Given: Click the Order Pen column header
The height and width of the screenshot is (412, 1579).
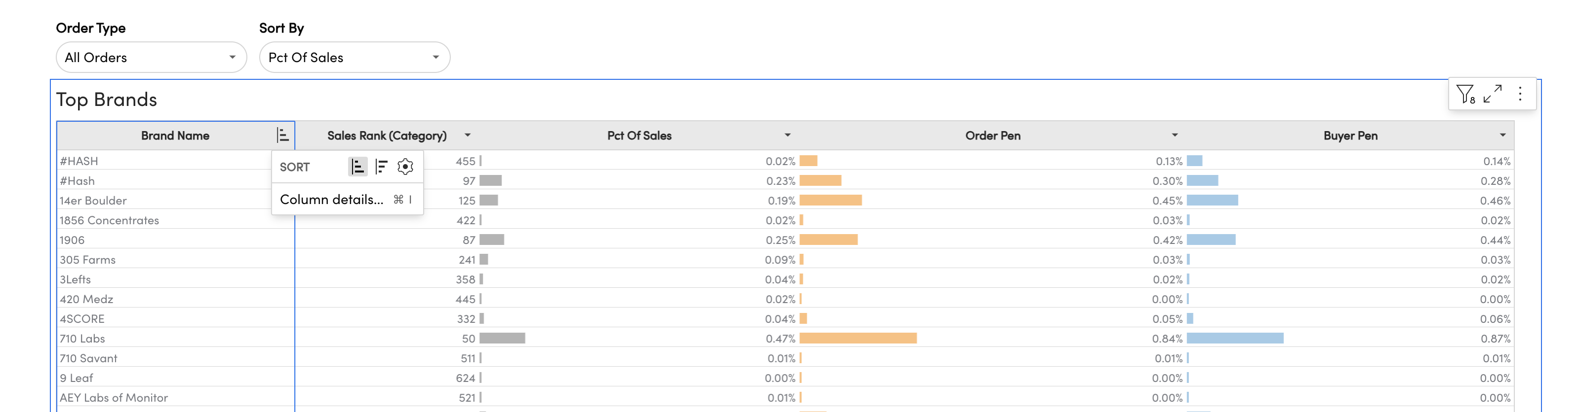Looking at the screenshot, I should click(x=992, y=136).
